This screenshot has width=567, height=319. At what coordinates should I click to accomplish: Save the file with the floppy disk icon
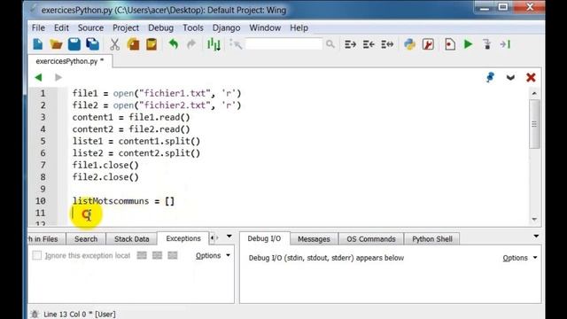point(74,44)
